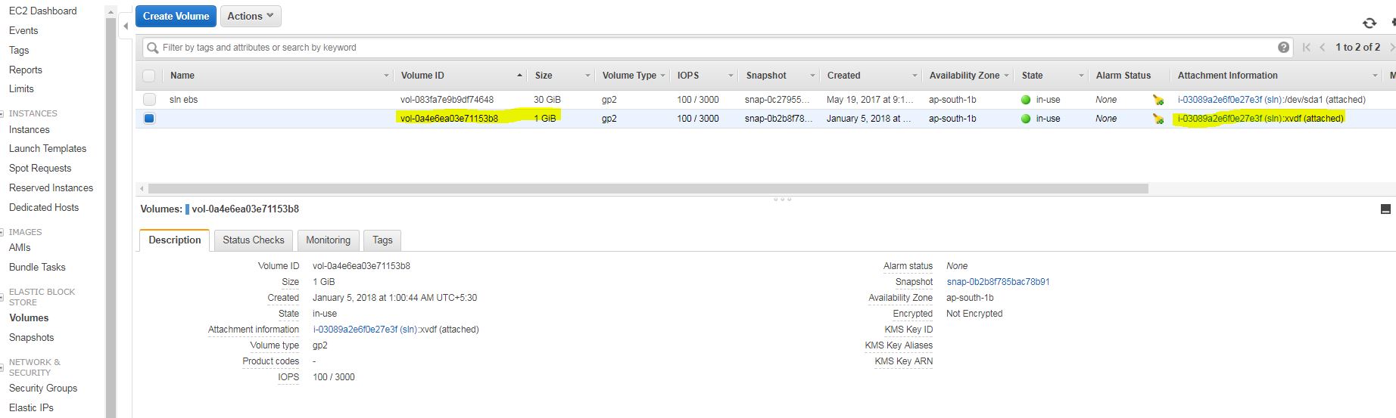Go to first page of results
The image size is (1396, 418).
point(1307,48)
